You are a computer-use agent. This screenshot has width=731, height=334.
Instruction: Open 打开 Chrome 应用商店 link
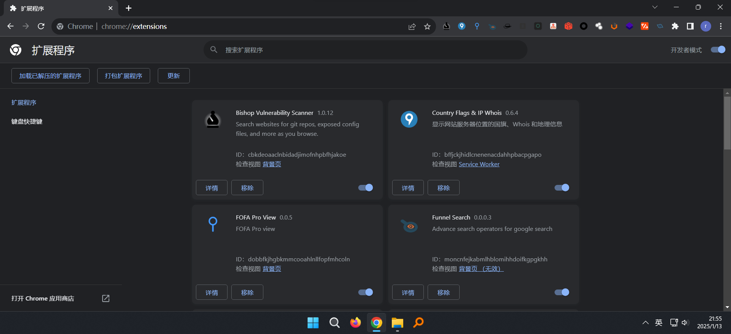coord(61,298)
